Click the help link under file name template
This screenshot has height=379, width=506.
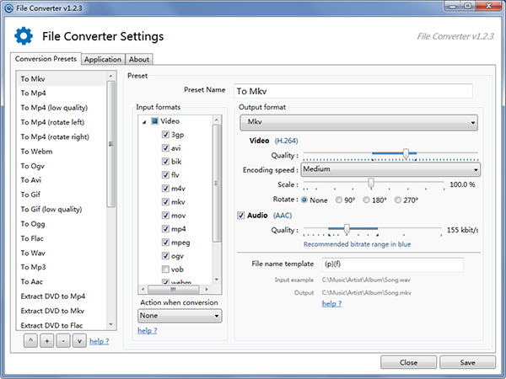coord(331,303)
